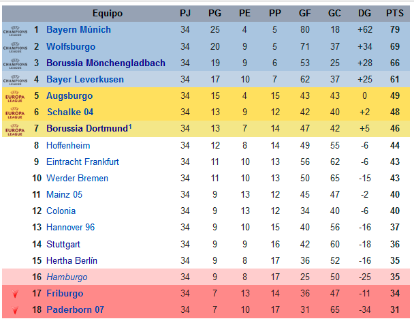Follow the Mainz 05 team link
This screenshot has width=414, height=321.
[64, 194]
